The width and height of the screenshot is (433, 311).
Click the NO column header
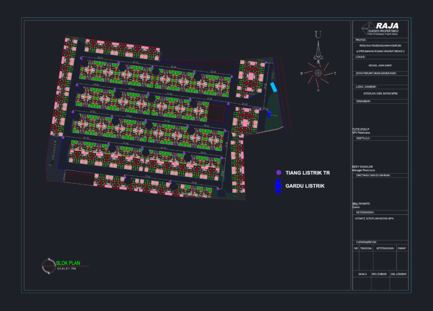tap(356, 248)
